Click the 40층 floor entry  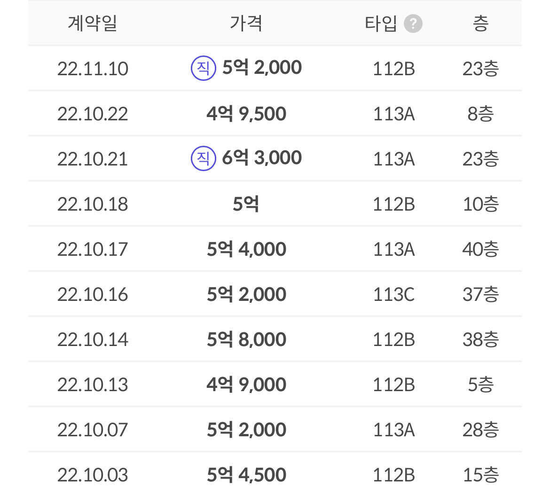coord(480,249)
